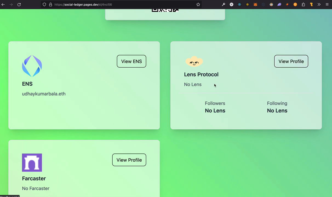
Task: Click View Profile on Farcaster card
Action: tap(129, 160)
